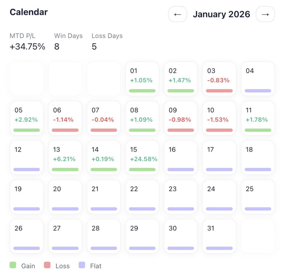Click the flat day 04 cell
This screenshot has width=287, height=280.
[258, 79]
